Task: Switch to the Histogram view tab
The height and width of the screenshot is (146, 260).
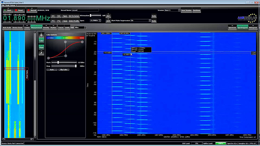Action: [253, 28]
